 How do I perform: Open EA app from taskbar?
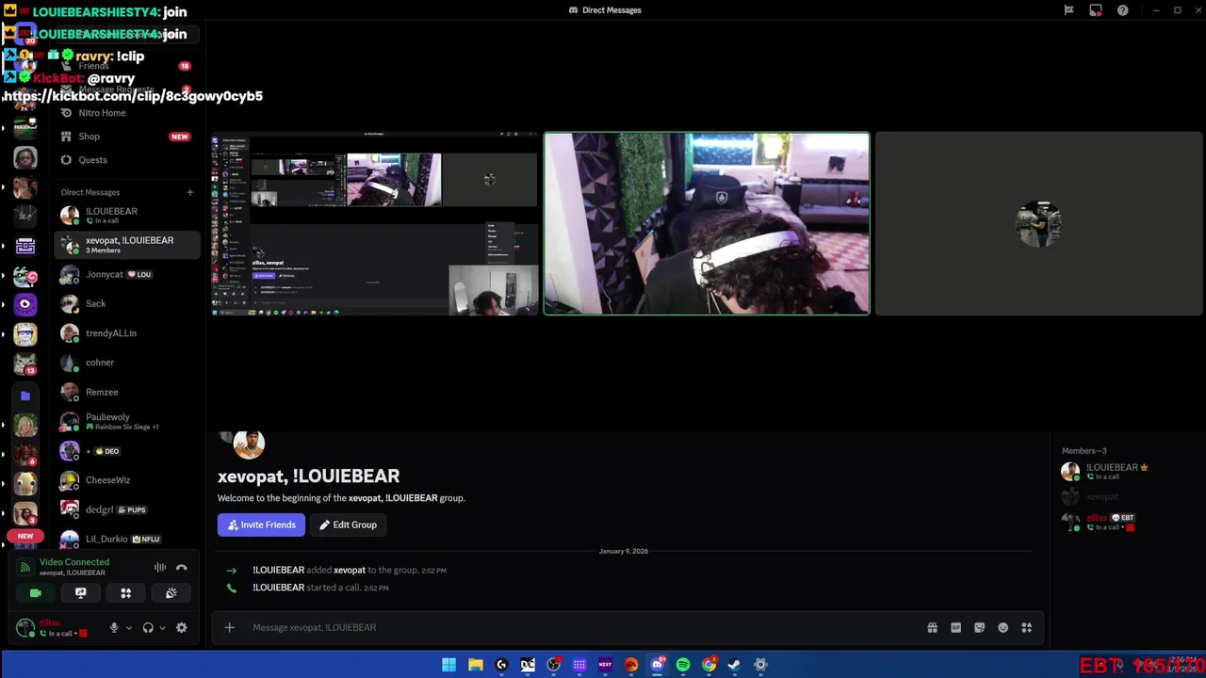pyautogui.click(x=631, y=665)
